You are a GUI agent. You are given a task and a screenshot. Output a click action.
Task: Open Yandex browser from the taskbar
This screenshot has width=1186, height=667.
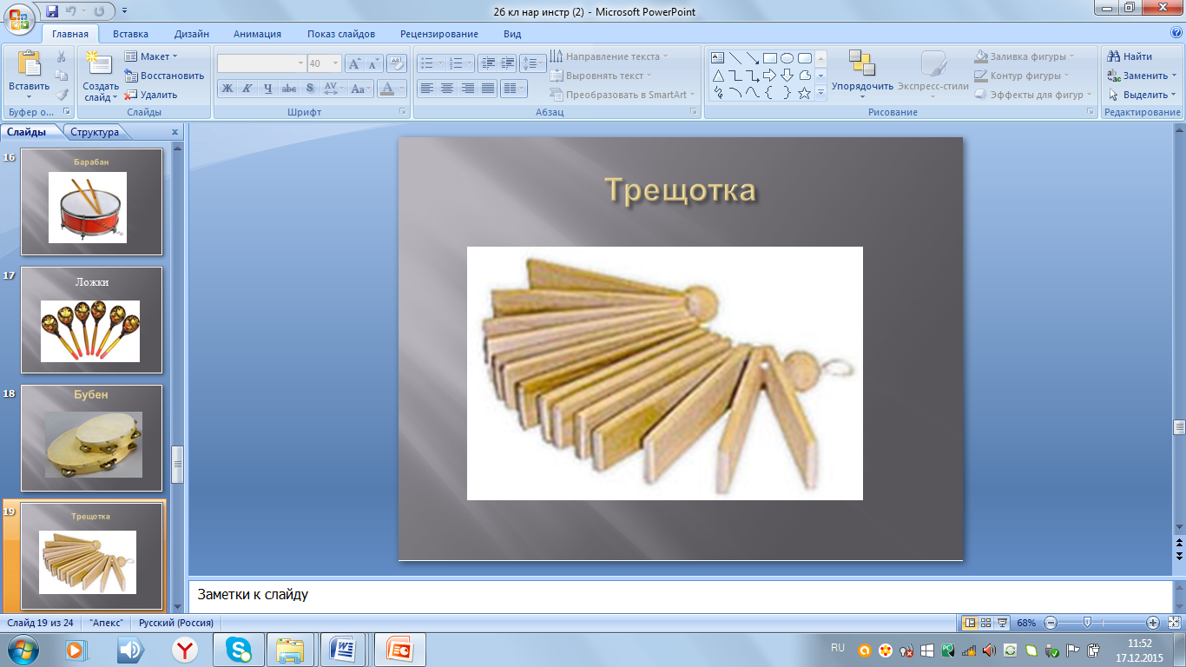point(185,650)
